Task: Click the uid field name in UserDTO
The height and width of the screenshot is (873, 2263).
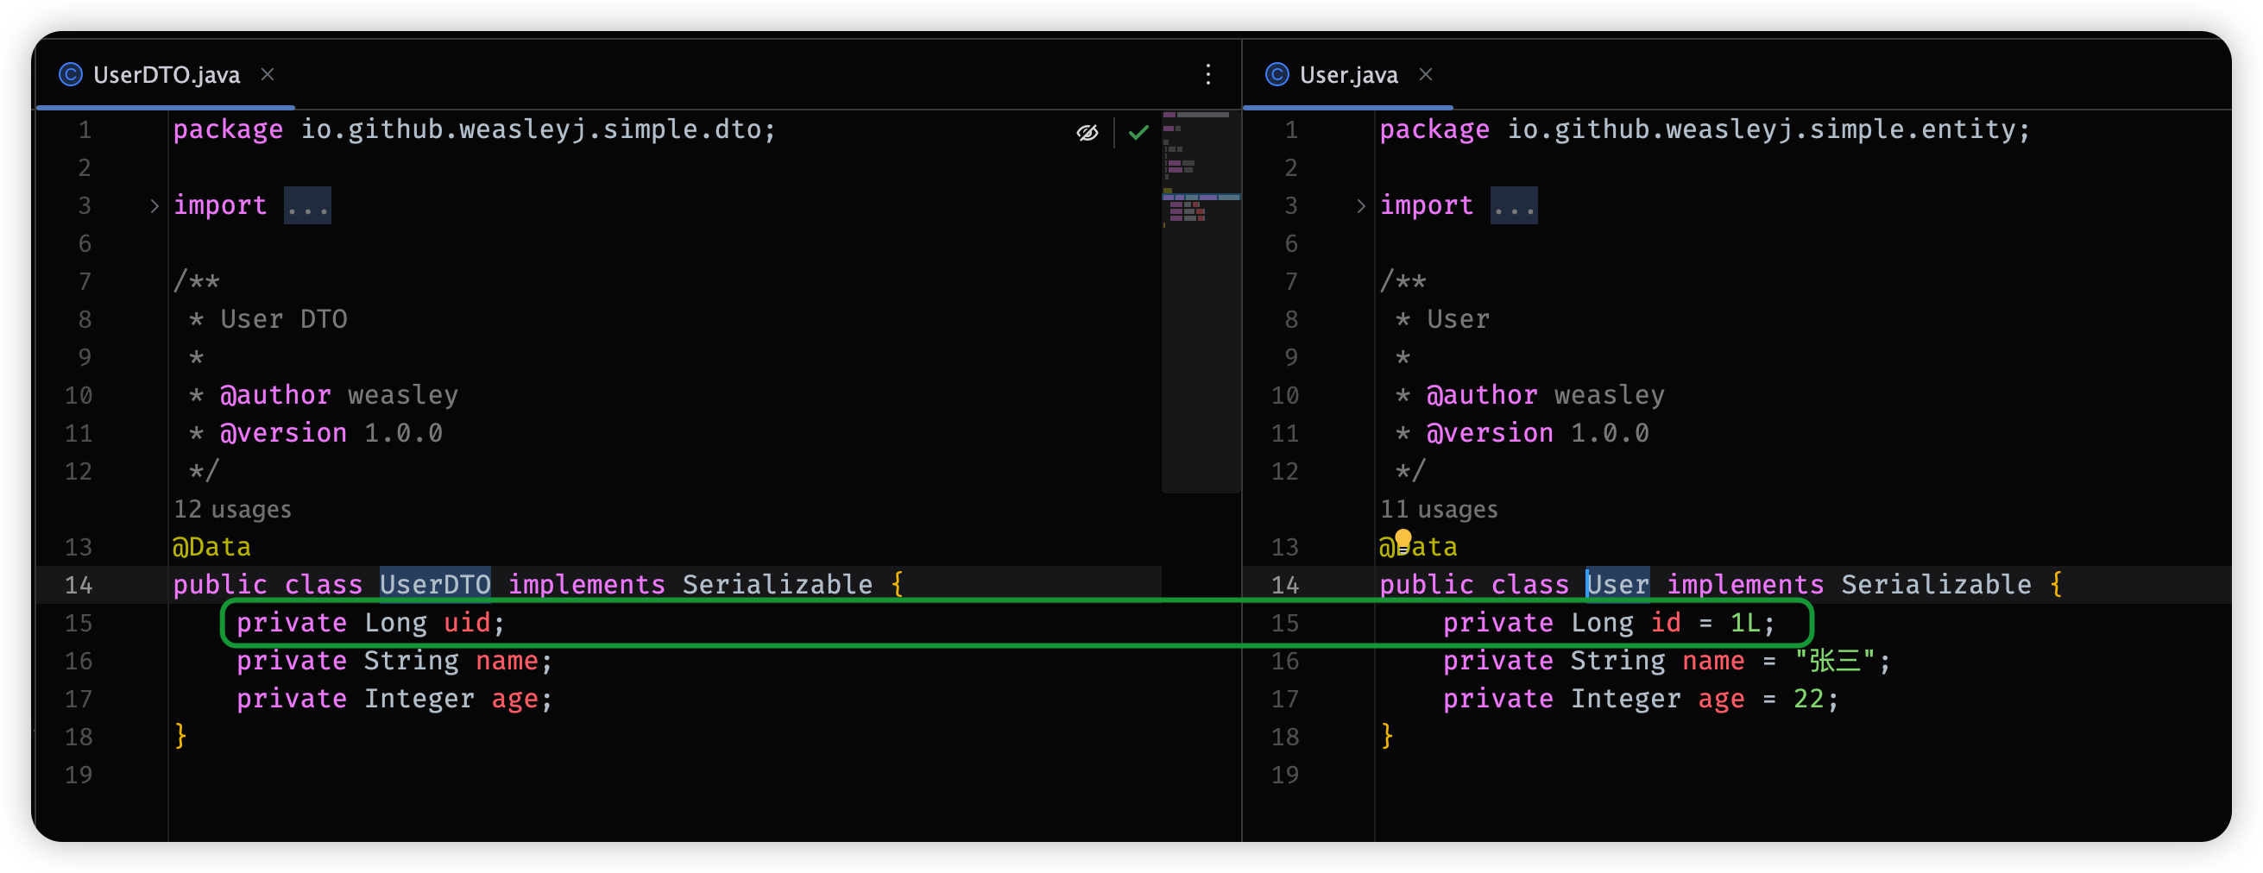Action: 466,624
